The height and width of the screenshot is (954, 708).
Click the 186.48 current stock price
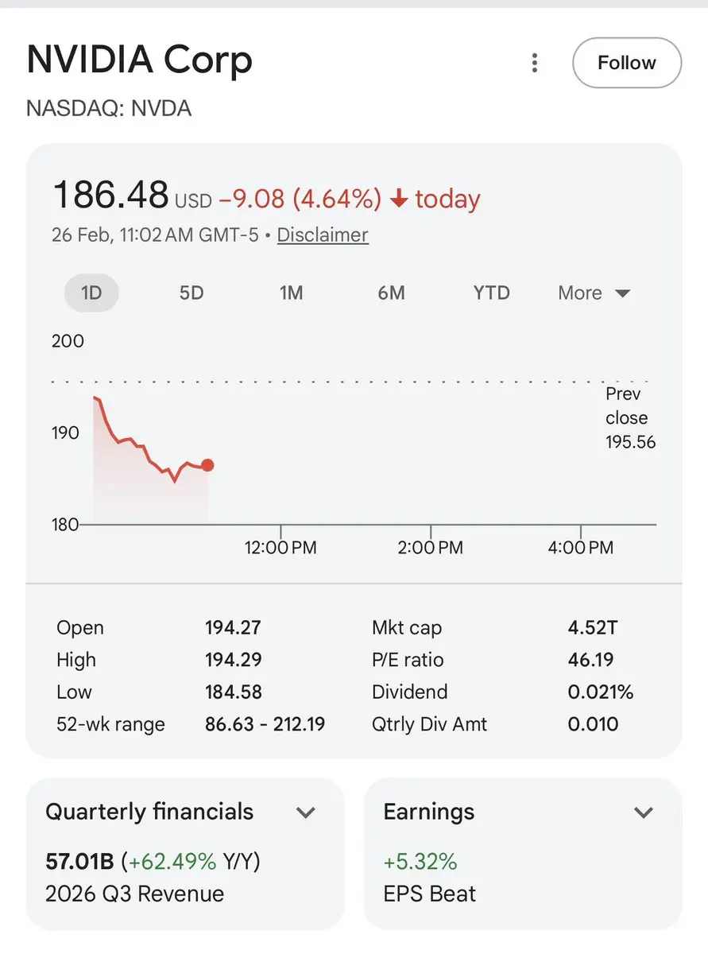[x=110, y=196]
